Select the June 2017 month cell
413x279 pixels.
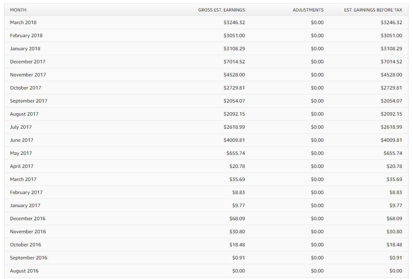click(x=22, y=140)
